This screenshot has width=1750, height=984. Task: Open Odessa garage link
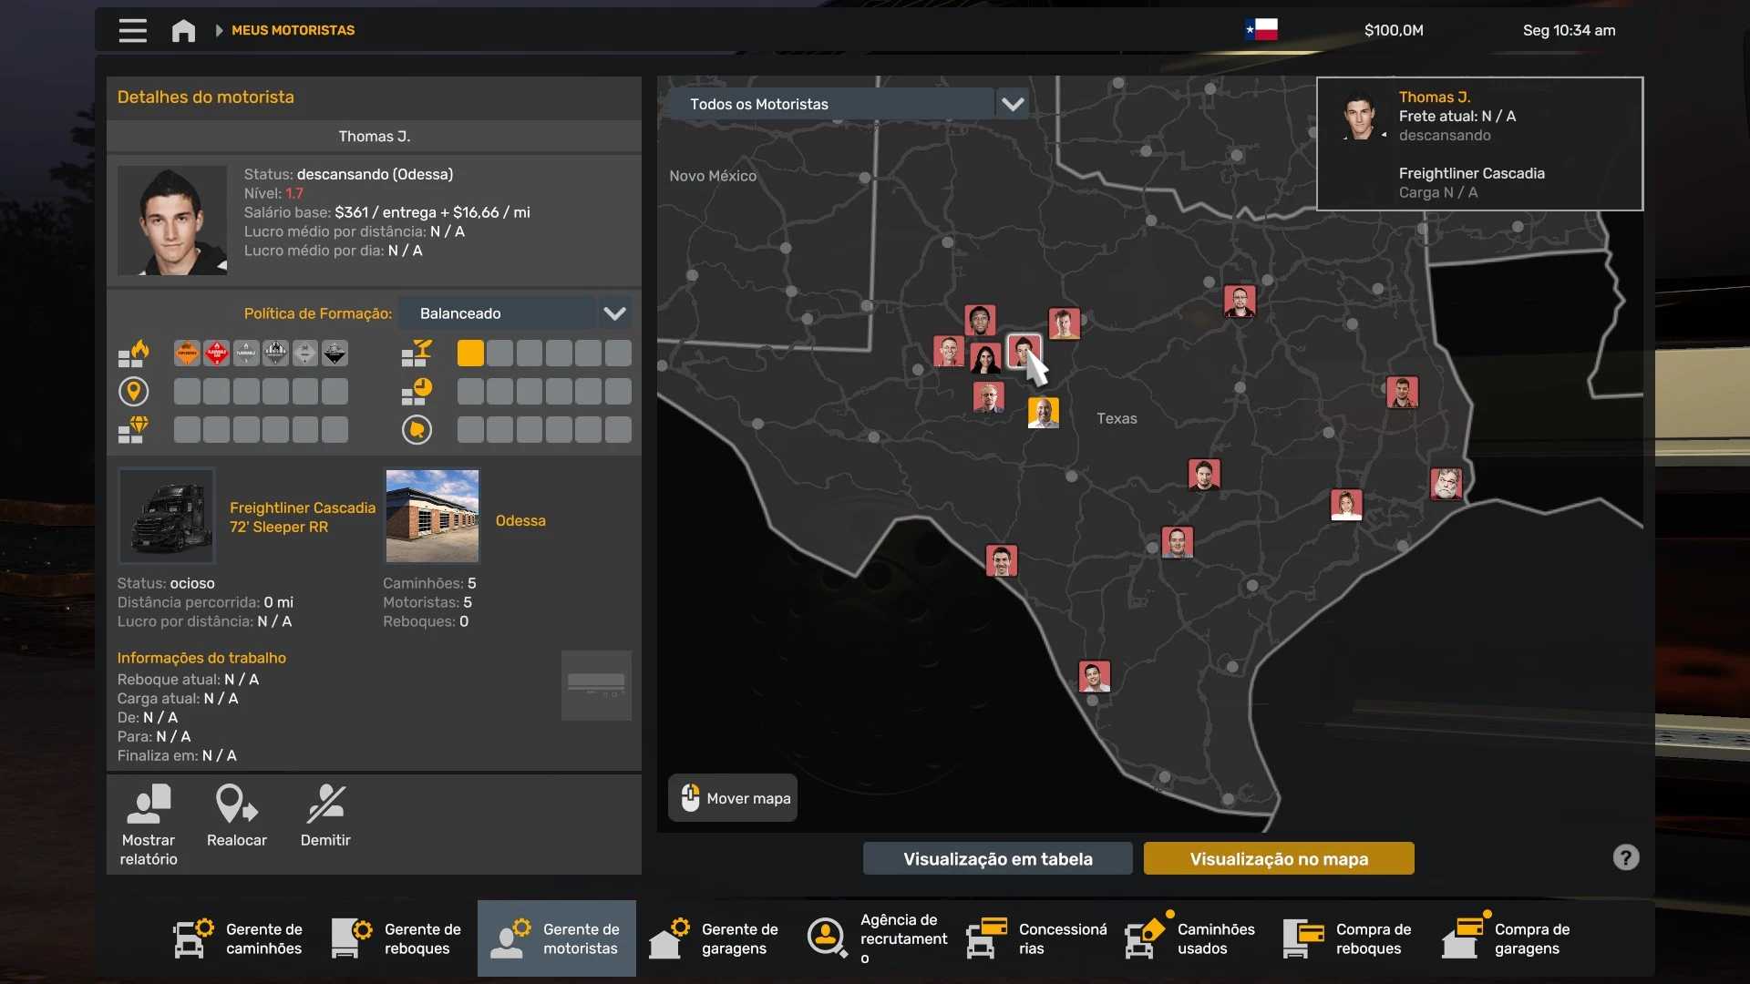(520, 520)
